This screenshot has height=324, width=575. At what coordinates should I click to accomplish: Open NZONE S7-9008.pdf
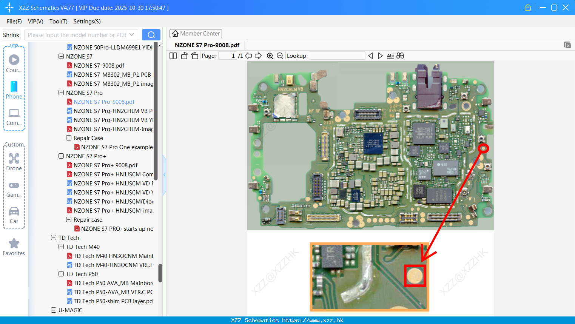[99, 65]
